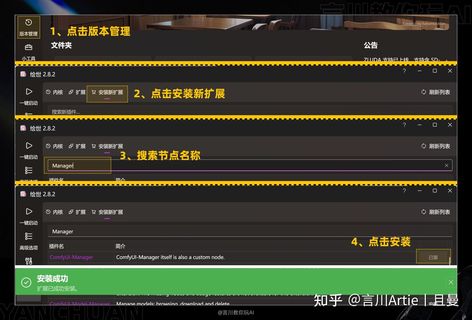Click 绘世 app logo in empty-search window
The height and width of the screenshot is (320, 472).
pyautogui.click(x=23, y=74)
